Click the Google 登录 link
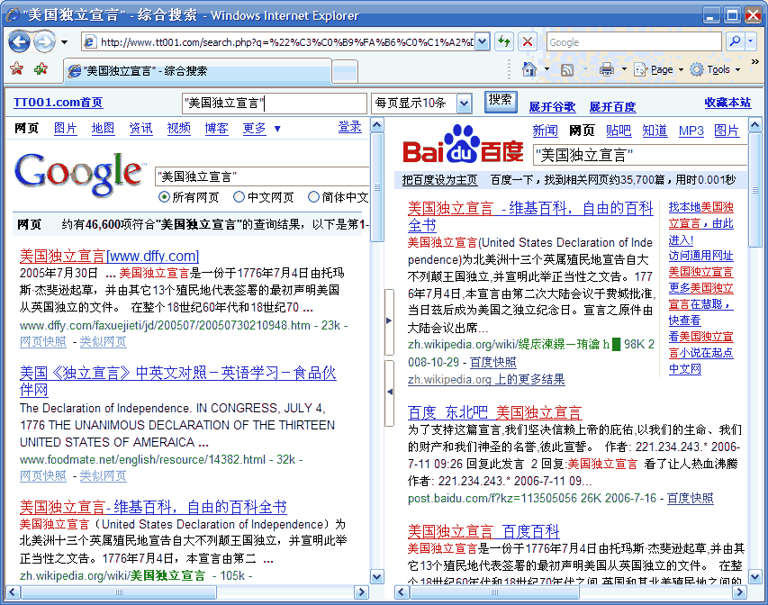Image resolution: width=768 pixels, height=605 pixels. [349, 127]
